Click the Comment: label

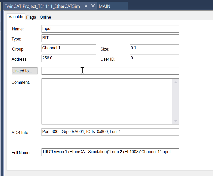click(x=21, y=82)
